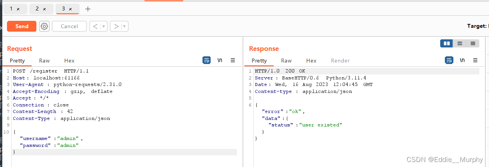Open Request panel hamburger menu
Screen dimensions: 489x167
[233, 60]
